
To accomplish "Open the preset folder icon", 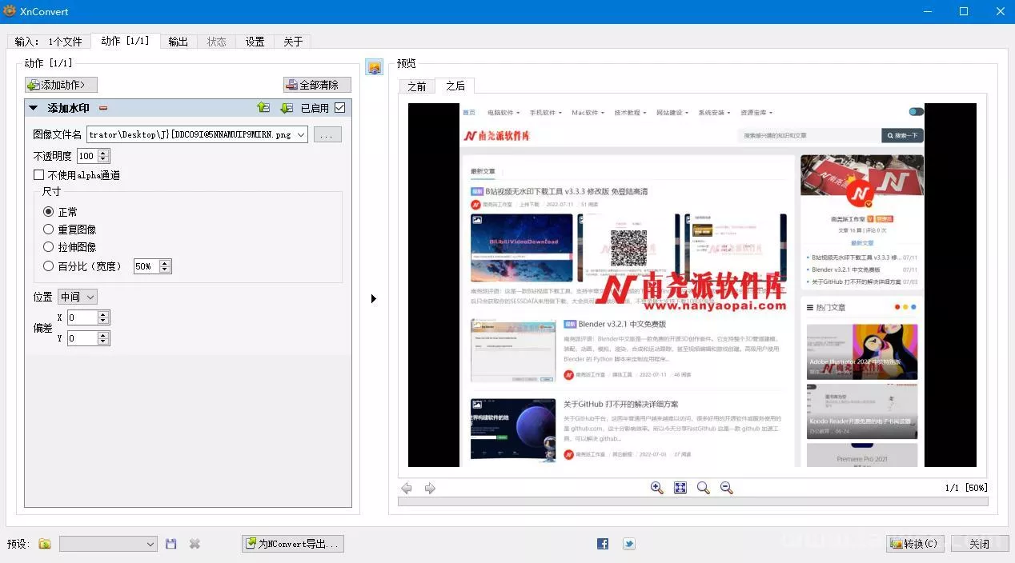I will pos(45,544).
